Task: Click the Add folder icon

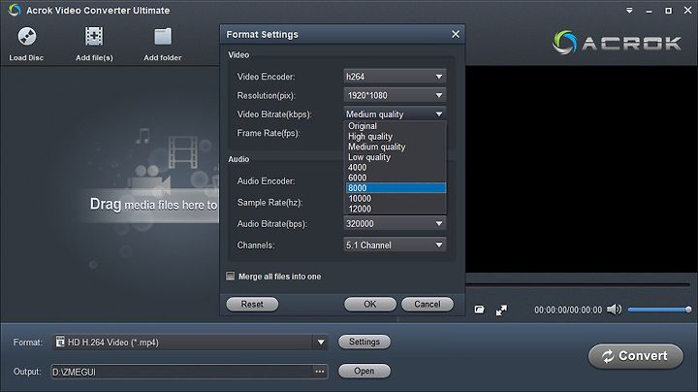Action: click(x=163, y=37)
